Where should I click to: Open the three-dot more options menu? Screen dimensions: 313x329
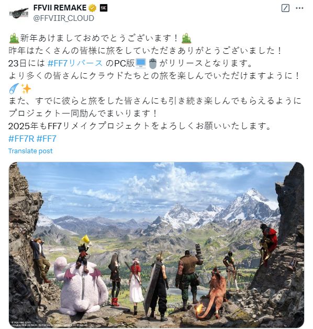click(299, 8)
